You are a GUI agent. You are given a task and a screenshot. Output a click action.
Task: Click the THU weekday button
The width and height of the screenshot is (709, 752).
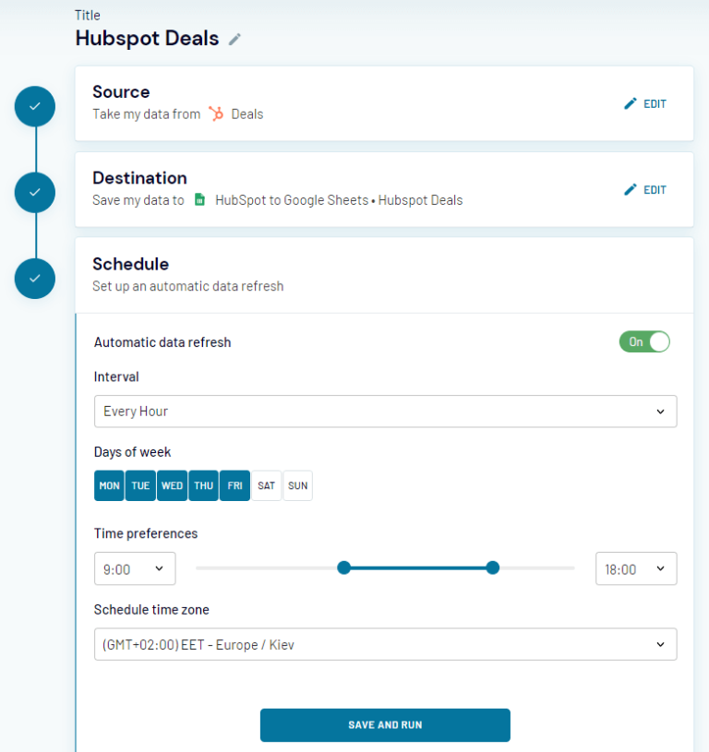click(203, 485)
